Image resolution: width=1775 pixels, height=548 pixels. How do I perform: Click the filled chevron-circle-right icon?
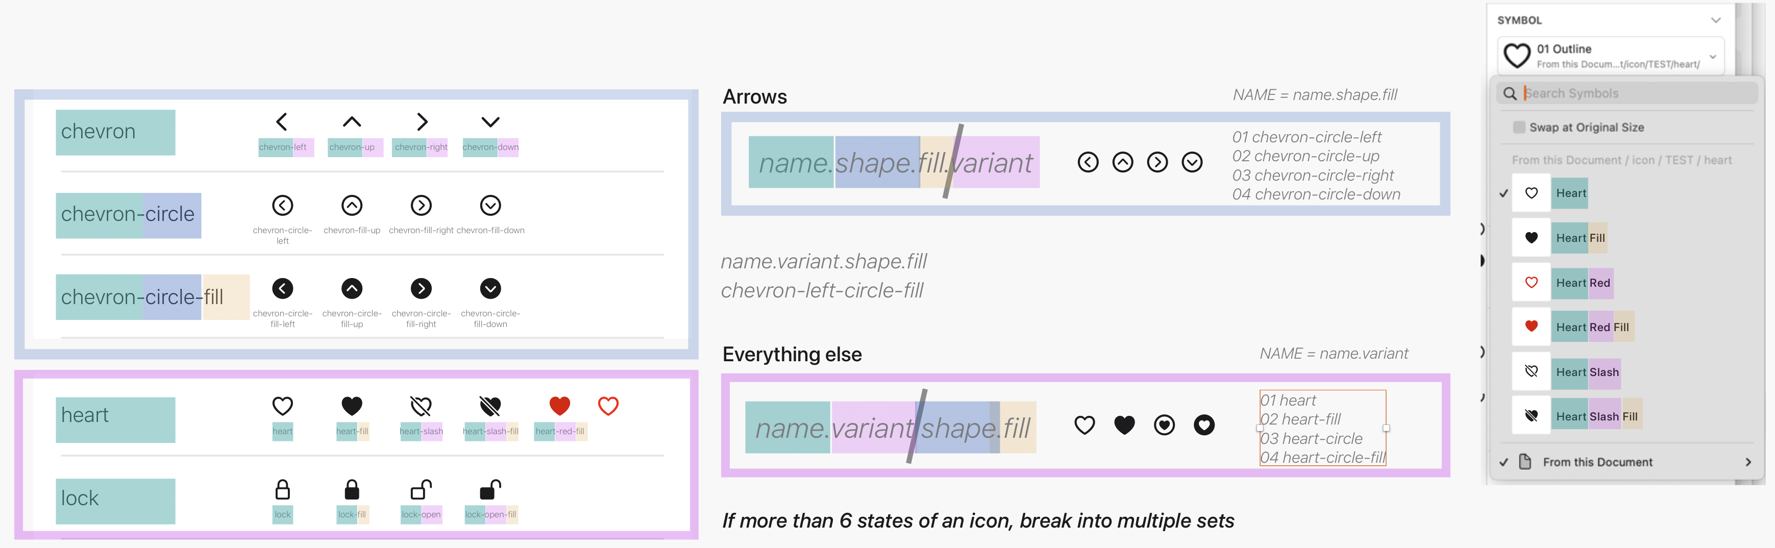(421, 288)
